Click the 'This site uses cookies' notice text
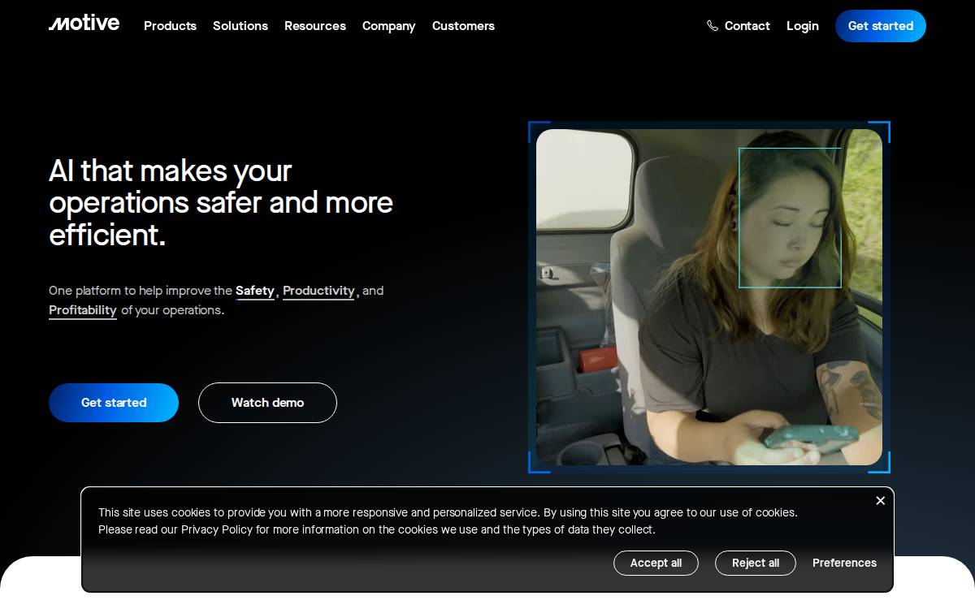This screenshot has width=975, height=609. [x=448, y=521]
